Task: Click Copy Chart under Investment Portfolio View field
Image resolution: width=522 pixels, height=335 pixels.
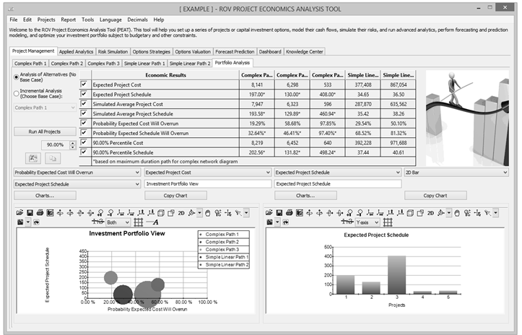Action: (x=175, y=196)
